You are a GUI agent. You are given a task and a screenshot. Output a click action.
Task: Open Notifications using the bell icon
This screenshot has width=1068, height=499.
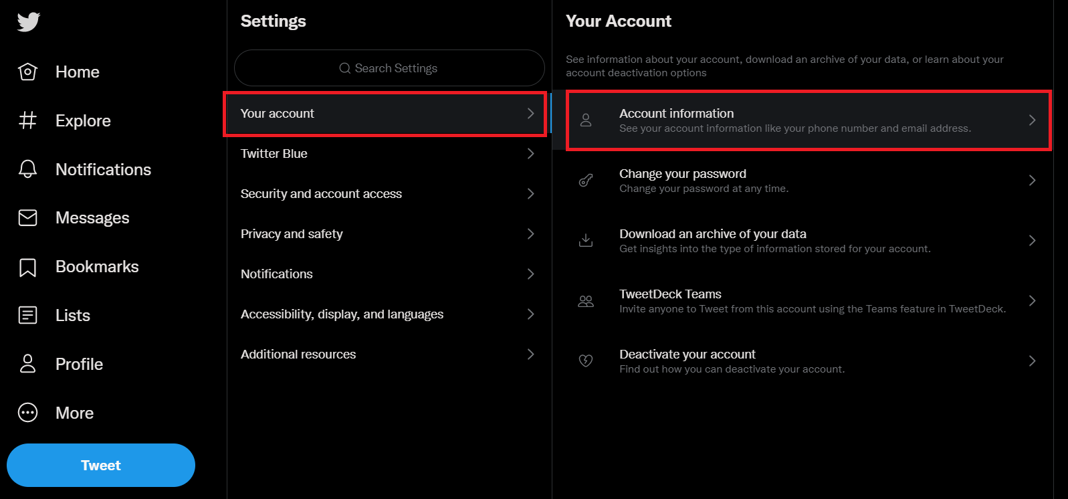pyautogui.click(x=27, y=169)
